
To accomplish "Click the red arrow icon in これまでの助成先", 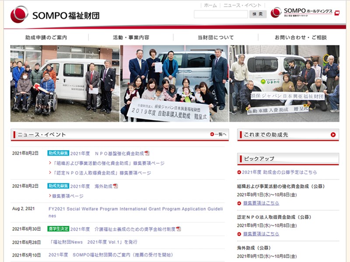I will (333, 134).
